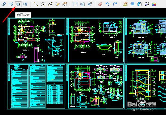Click the zoom previous magnifier icon
The image size is (166, 115).
[25, 4]
